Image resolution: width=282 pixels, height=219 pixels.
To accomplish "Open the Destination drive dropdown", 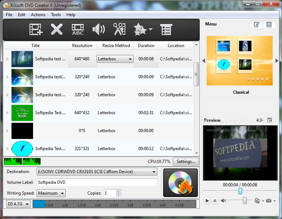I will [97, 172].
